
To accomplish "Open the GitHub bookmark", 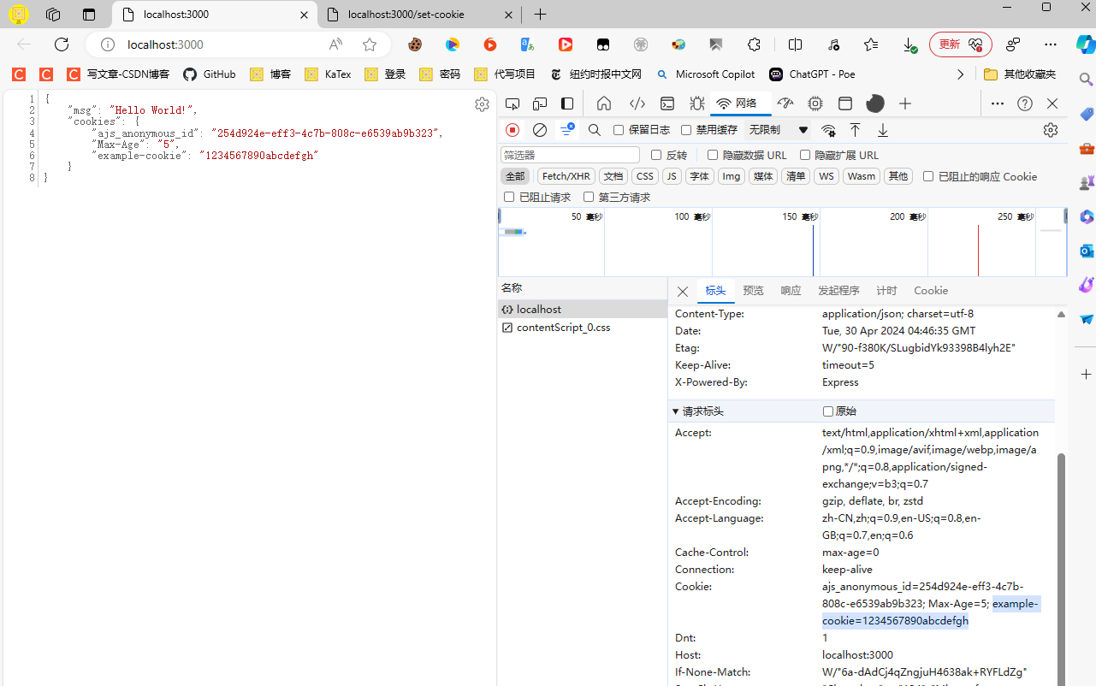I will [210, 74].
